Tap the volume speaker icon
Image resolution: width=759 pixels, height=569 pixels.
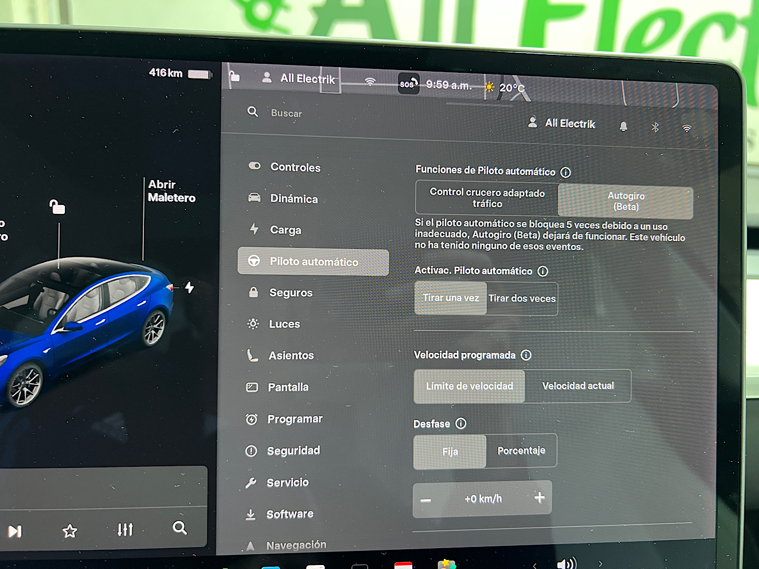tap(566, 563)
